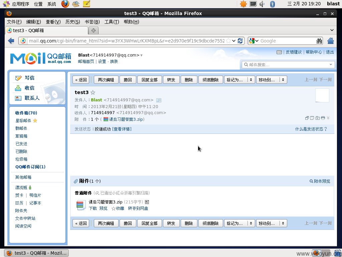Click the 收藏 star link for attachment
The width and height of the screenshot is (342, 257).
pyautogui.click(x=118, y=208)
